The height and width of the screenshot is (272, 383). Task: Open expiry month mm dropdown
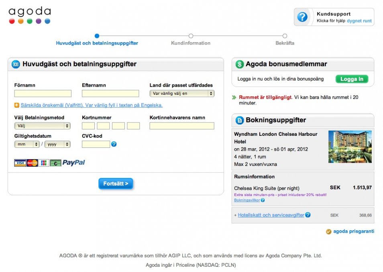point(27,144)
